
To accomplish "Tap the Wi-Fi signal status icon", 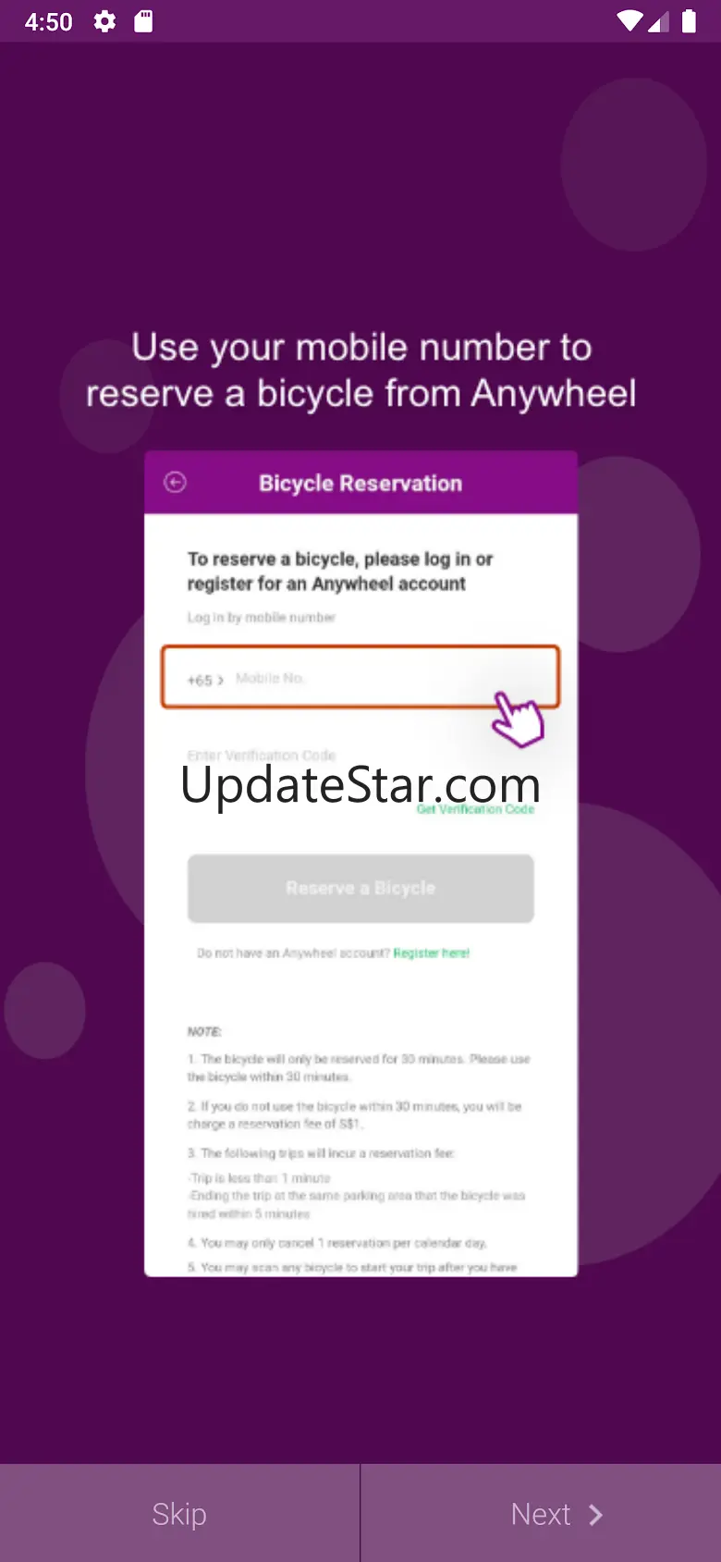I will (x=629, y=21).
